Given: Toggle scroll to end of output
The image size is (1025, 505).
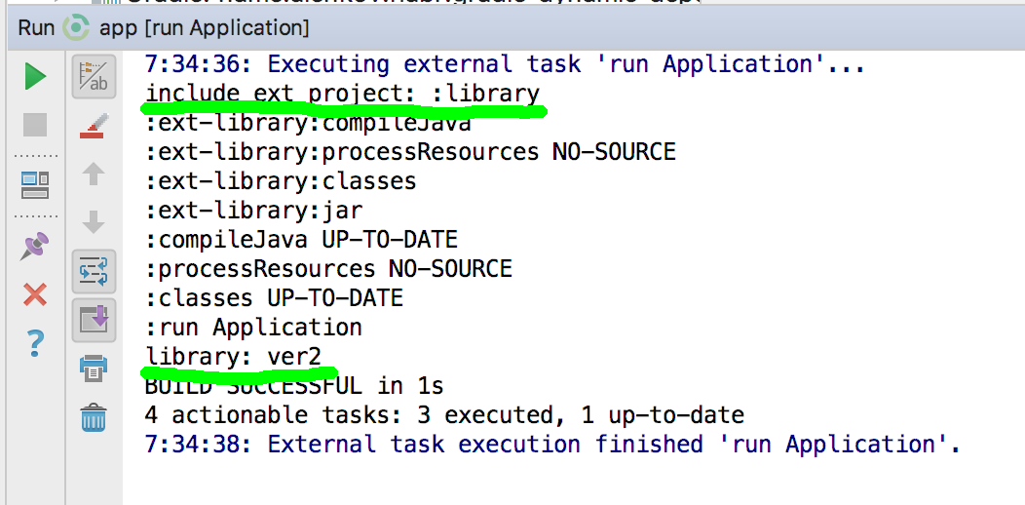Looking at the screenshot, I should 94,319.
